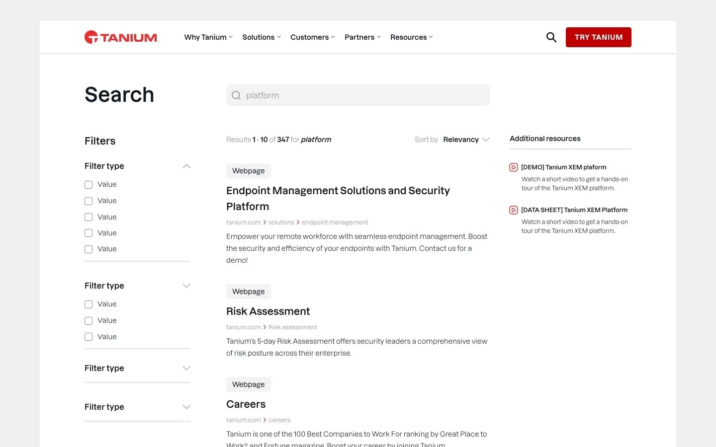Click the Webpage tag above Risk Assessment
The image size is (716, 447).
(249, 292)
